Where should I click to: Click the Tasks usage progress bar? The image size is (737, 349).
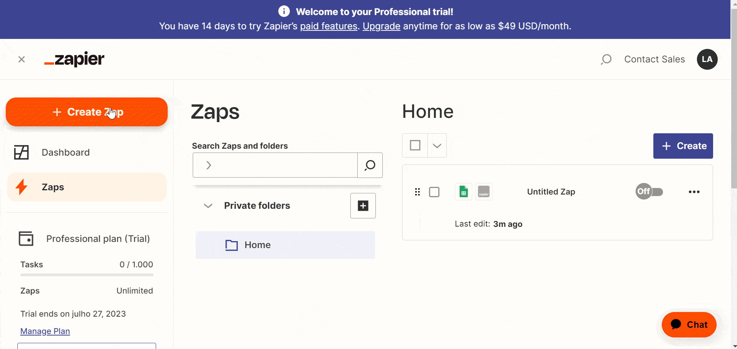(x=86, y=275)
